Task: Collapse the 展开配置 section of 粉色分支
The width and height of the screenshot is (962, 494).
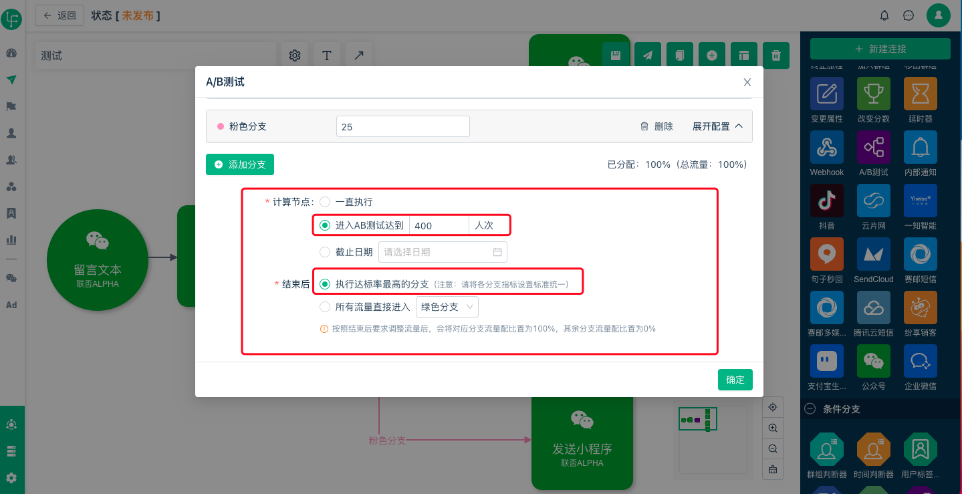Action: 717,126
